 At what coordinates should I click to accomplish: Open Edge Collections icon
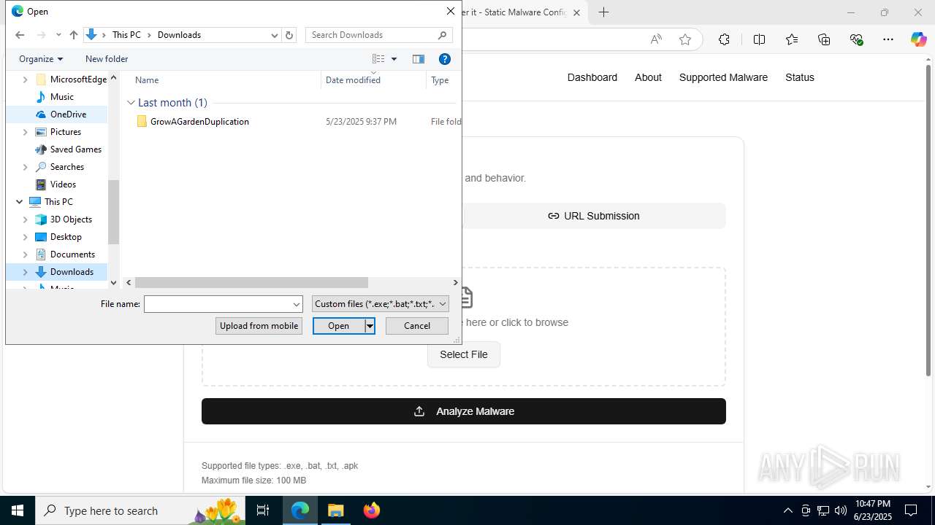[x=824, y=39]
